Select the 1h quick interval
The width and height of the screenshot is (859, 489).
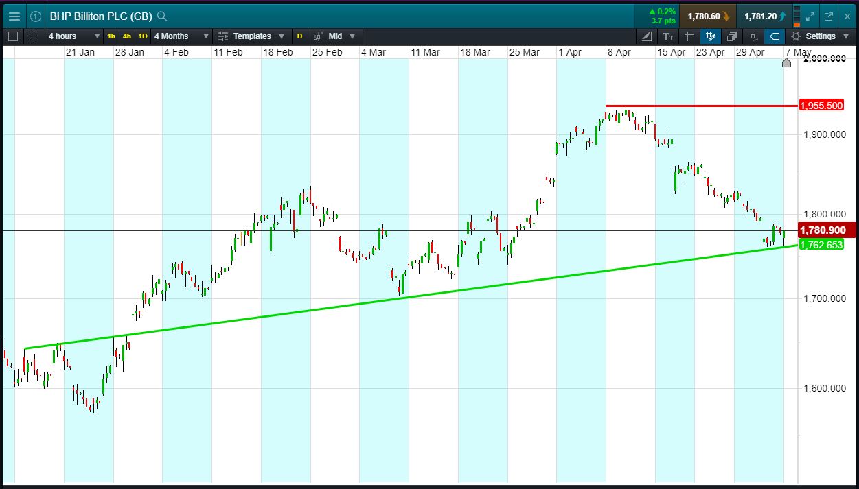(x=111, y=36)
